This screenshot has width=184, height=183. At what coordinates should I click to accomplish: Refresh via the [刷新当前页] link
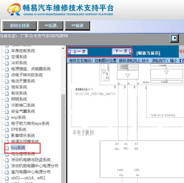(148, 53)
